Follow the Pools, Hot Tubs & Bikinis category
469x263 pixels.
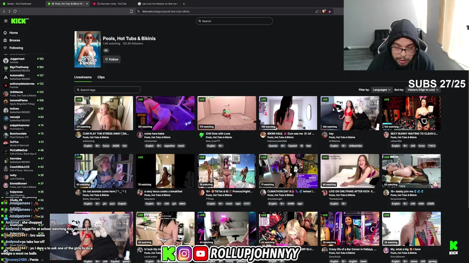(112, 59)
